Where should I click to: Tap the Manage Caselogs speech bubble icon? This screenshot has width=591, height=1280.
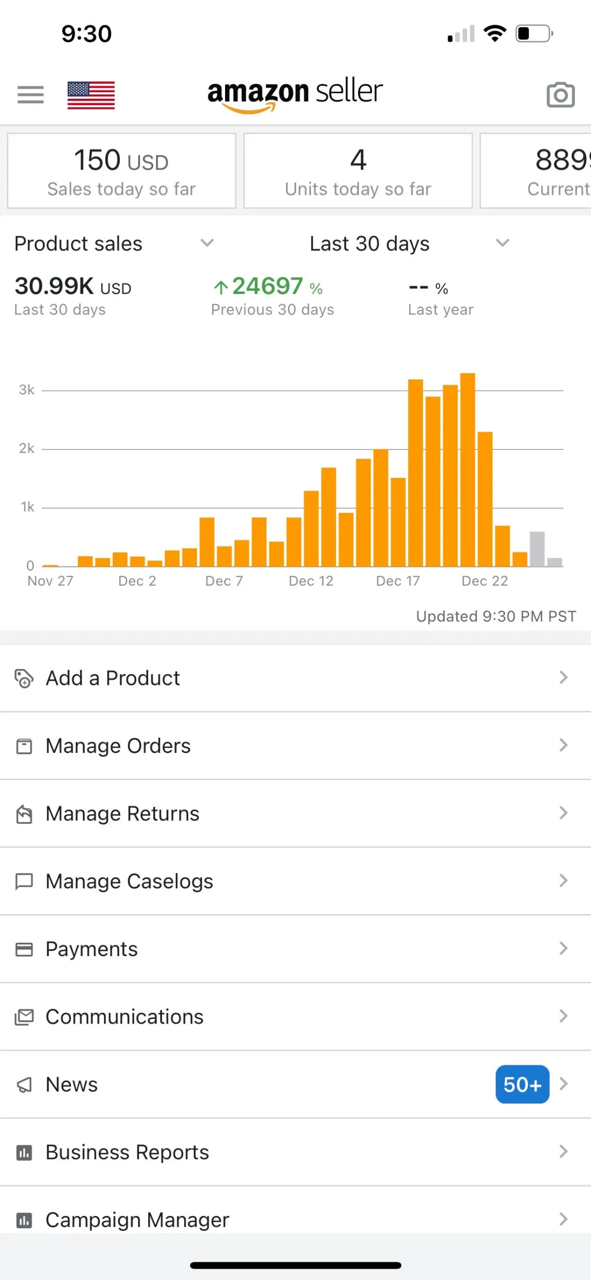24,882
